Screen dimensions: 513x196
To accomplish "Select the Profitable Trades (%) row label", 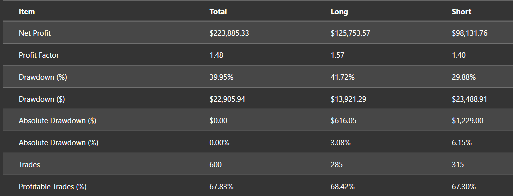I will click(53, 187).
